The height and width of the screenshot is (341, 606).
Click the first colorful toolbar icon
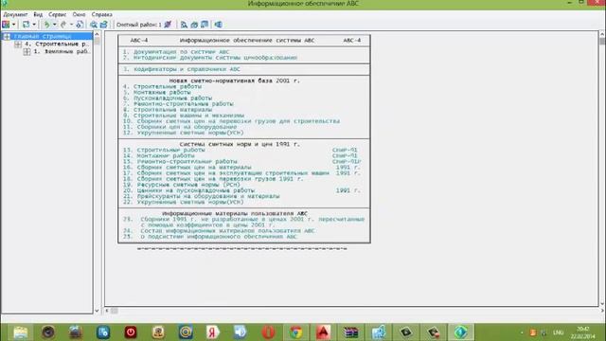pyautogui.click(x=6, y=25)
